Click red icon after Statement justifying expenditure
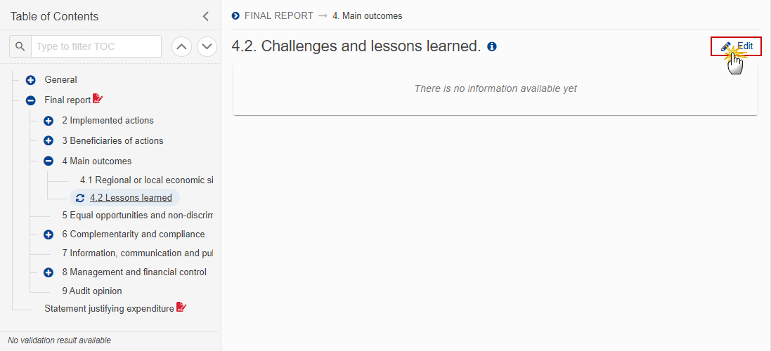Screen dimensions: 771x351 coord(181,307)
